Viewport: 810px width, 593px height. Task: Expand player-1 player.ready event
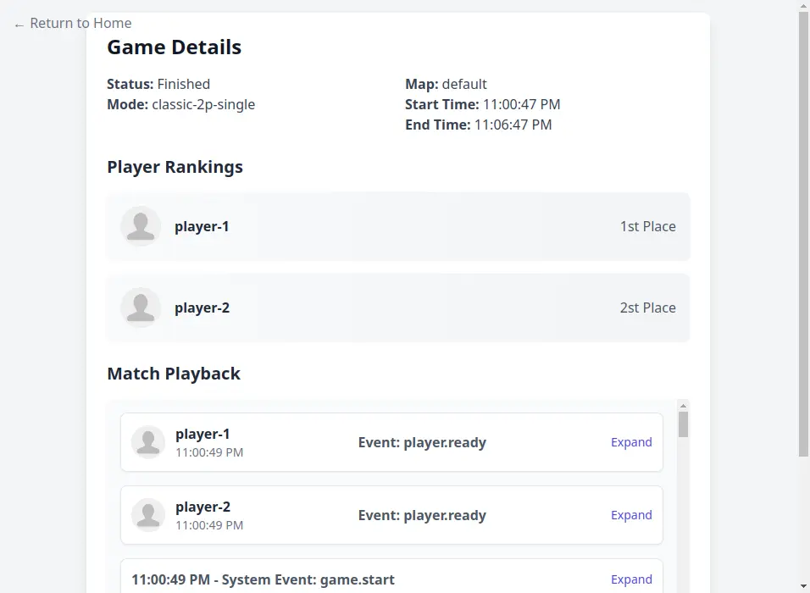click(631, 442)
